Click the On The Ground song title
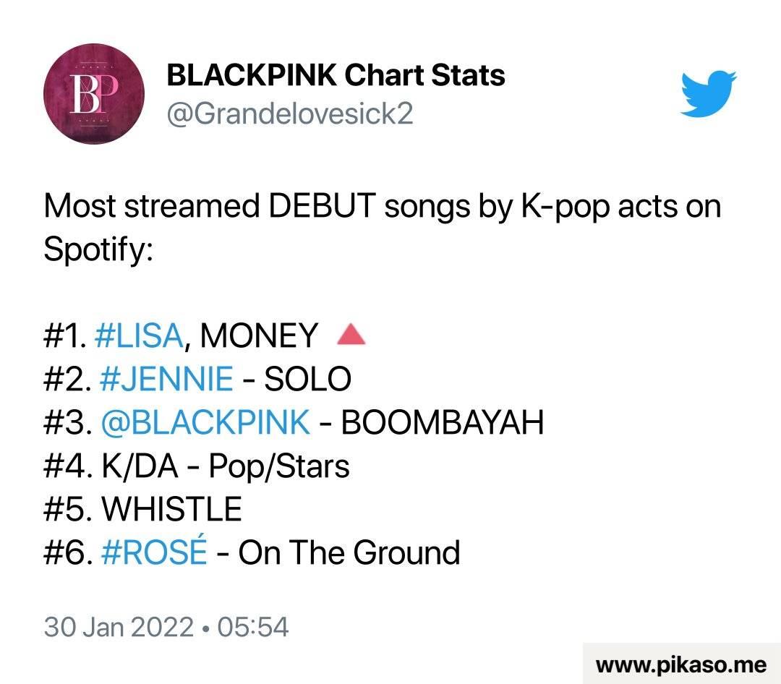 tap(349, 552)
